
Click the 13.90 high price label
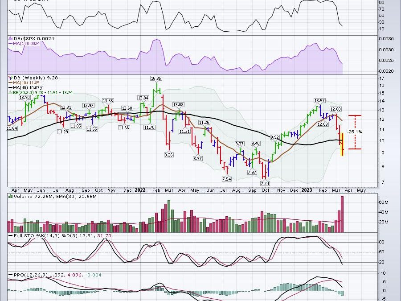(x=25, y=98)
